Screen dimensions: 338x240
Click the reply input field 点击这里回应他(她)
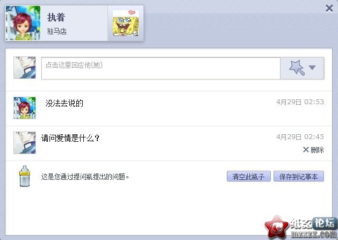click(161, 68)
